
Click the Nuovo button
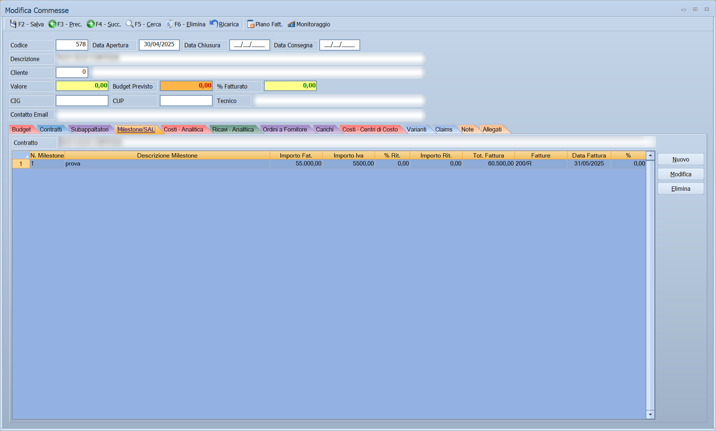[x=681, y=159]
